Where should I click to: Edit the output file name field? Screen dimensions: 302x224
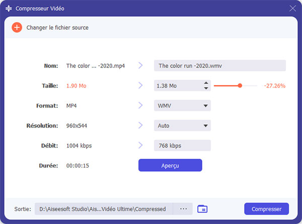pos(219,65)
